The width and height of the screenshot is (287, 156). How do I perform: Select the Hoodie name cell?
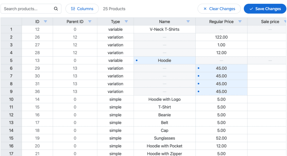click(x=165, y=60)
